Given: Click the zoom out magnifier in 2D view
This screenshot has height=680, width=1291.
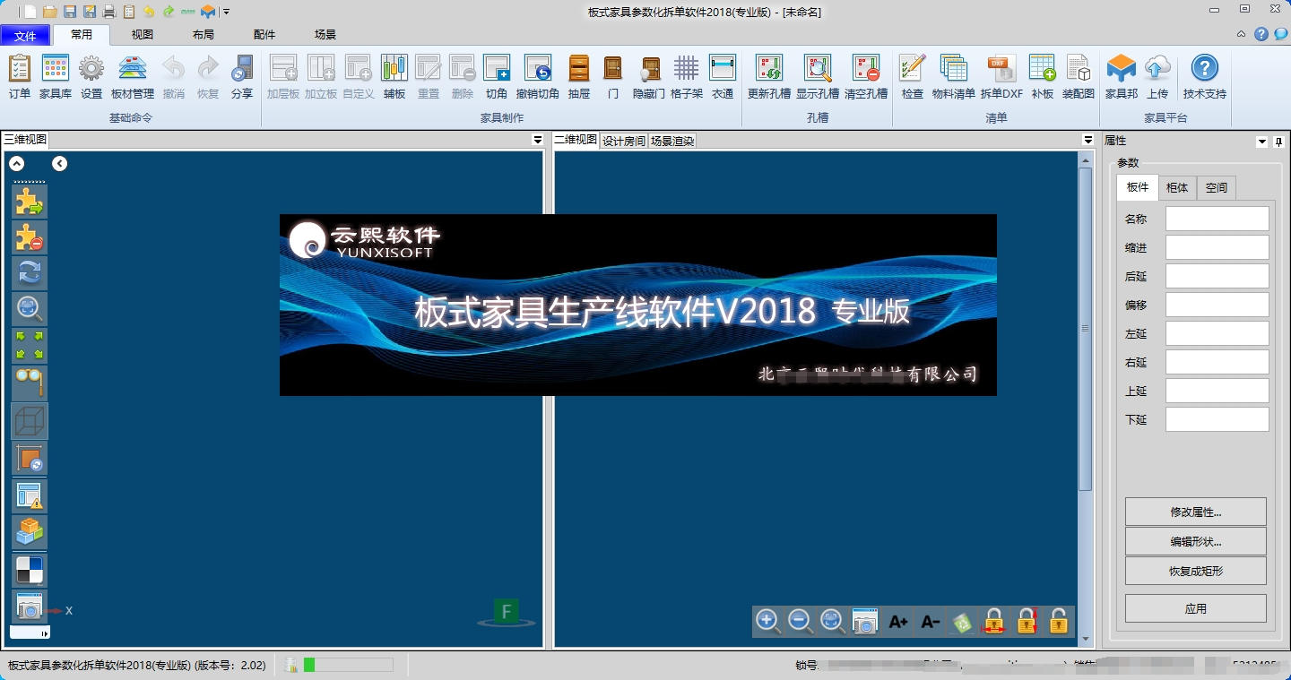Looking at the screenshot, I should (x=801, y=621).
